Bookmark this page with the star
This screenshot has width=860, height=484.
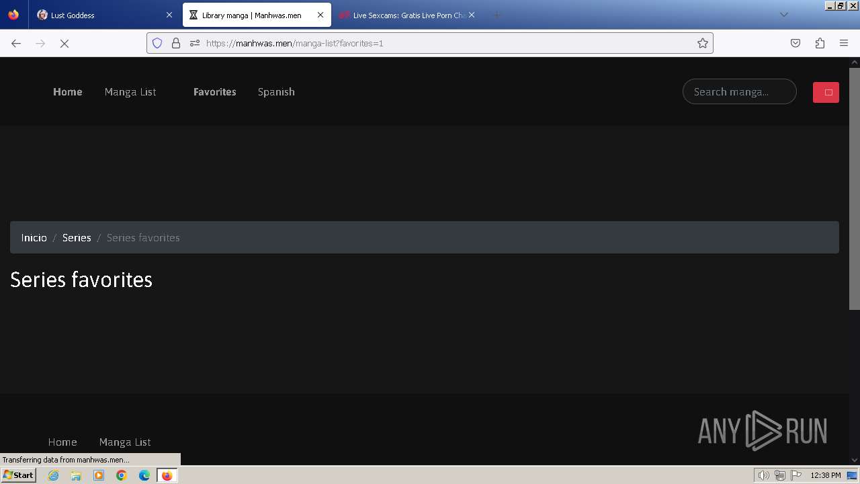click(703, 43)
